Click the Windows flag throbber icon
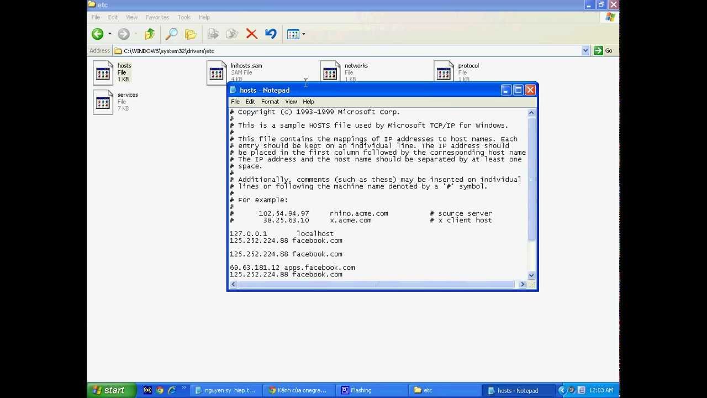 (610, 17)
